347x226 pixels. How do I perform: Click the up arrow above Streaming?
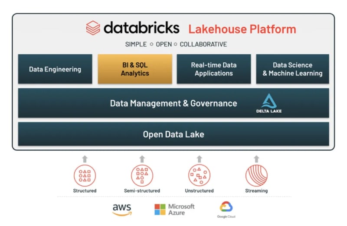256,159
